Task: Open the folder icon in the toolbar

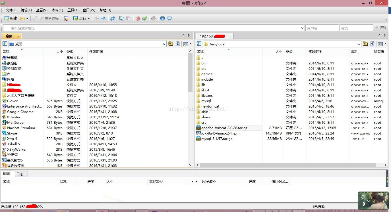Action: (22, 18)
